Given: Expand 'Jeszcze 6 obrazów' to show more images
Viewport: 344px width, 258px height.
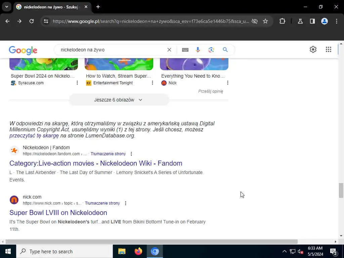Looking at the screenshot, I should [x=119, y=100].
